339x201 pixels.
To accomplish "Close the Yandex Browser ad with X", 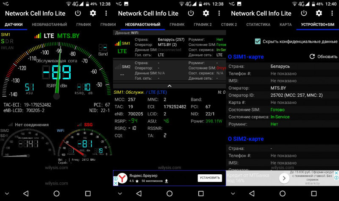I will (116, 183).
